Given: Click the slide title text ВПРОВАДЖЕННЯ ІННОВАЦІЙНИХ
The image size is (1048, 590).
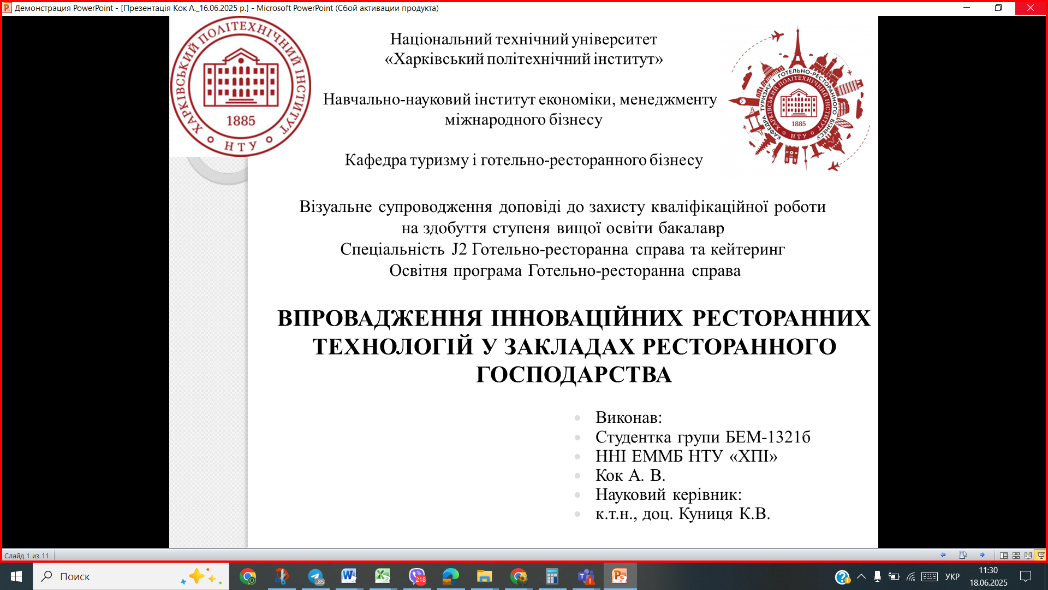Looking at the screenshot, I should click(x=573, y=318).
